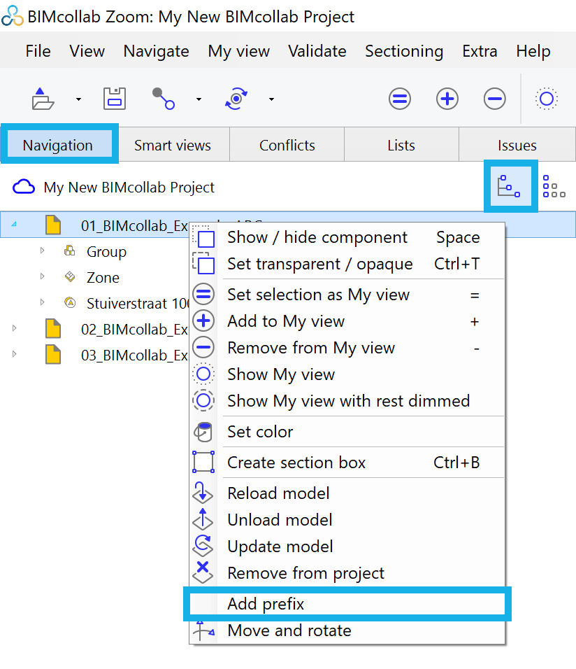Screen dimensions: 576x669
Task: Expand the 02_BIMcollab model tree node
Action: [x=15, y=328]
